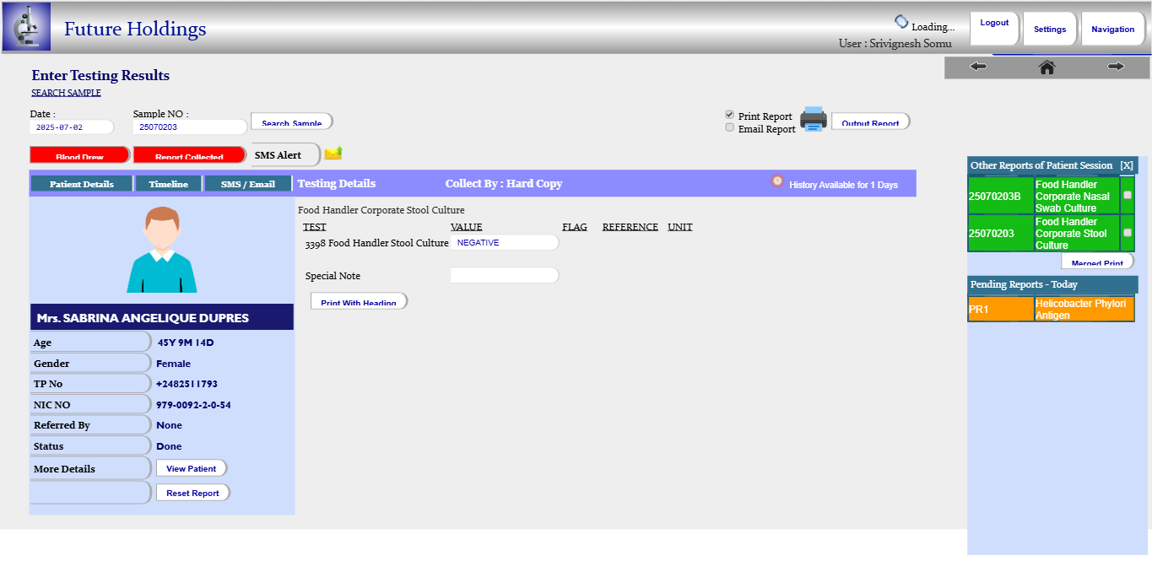
Task: Click the printer icon
Action: tap(814, 119)
